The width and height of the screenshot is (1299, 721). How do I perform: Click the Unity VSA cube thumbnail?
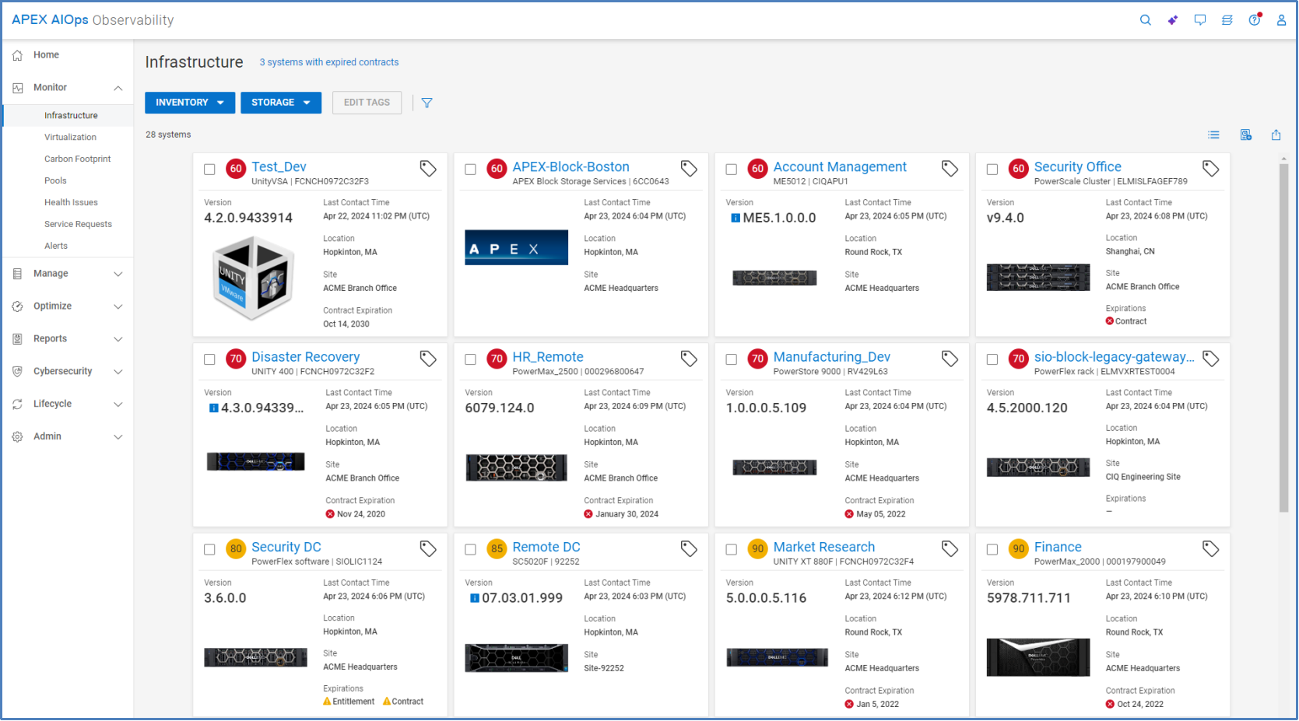click(x=254, y=278)
